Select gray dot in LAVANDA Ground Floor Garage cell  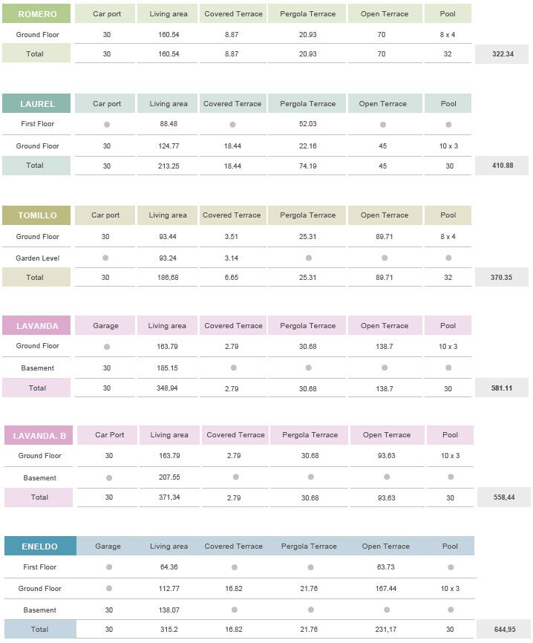[107, 347]
